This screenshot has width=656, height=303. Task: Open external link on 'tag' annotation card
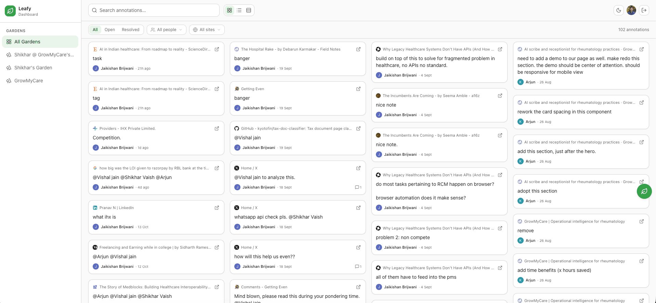pyautogui.click(x=217, y=89)
